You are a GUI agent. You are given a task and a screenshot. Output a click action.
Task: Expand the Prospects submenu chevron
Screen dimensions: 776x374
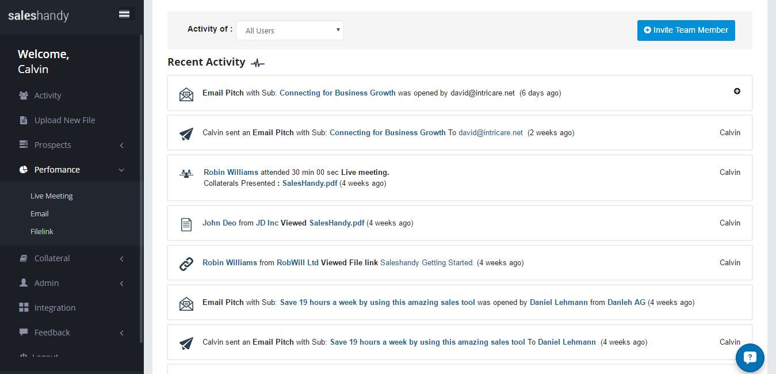tap(122, 146)
